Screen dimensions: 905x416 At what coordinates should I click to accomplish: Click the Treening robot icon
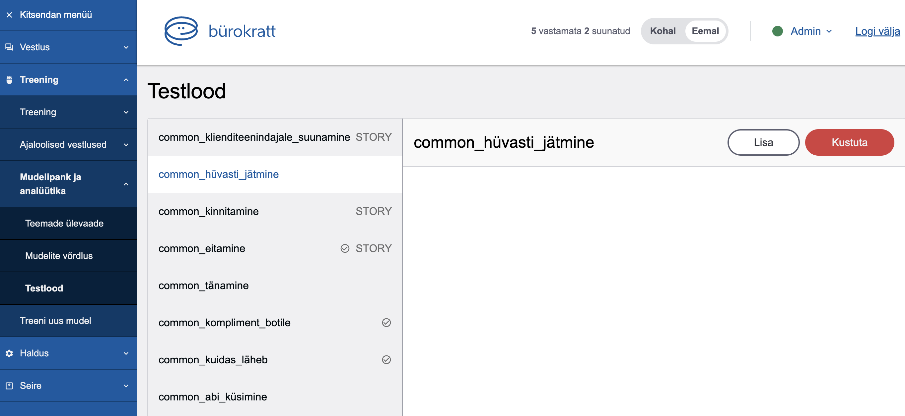point(10,79)
